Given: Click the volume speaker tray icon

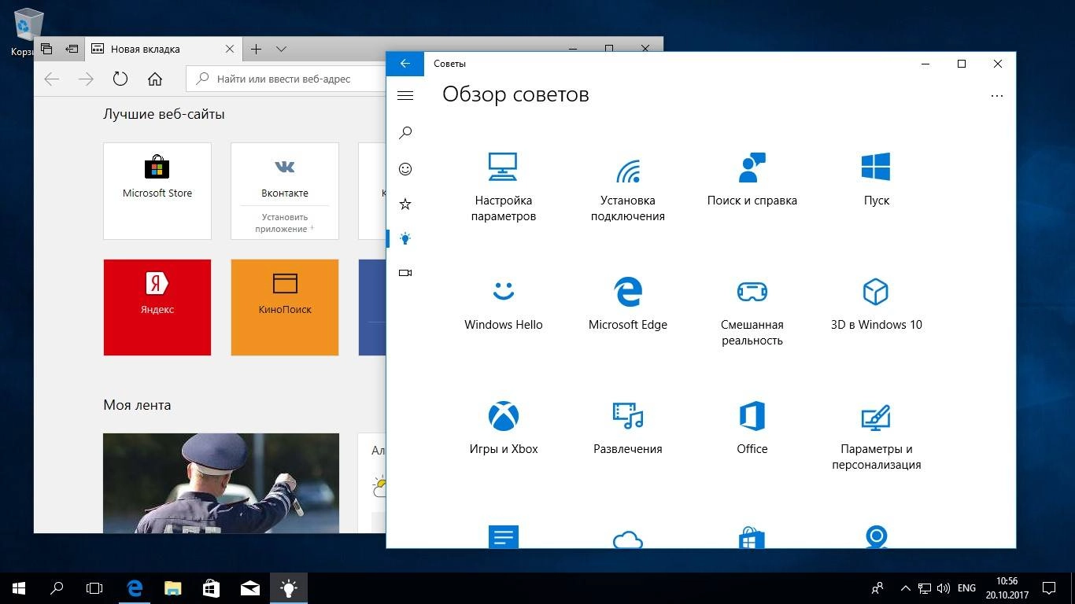Looking at the screenshot, I should [943, 587].
